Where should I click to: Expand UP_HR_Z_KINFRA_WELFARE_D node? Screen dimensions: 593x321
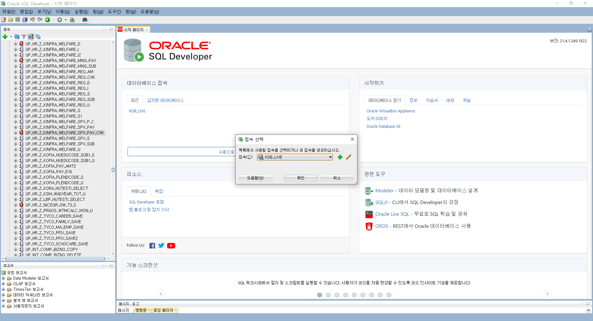point(16,44)
